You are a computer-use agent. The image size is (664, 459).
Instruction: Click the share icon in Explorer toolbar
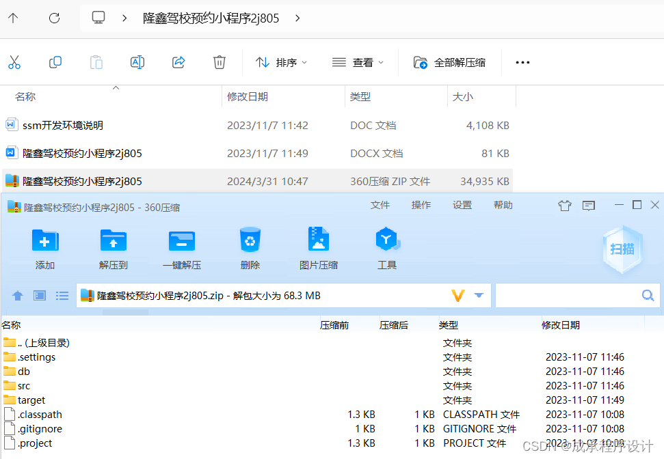178,61
